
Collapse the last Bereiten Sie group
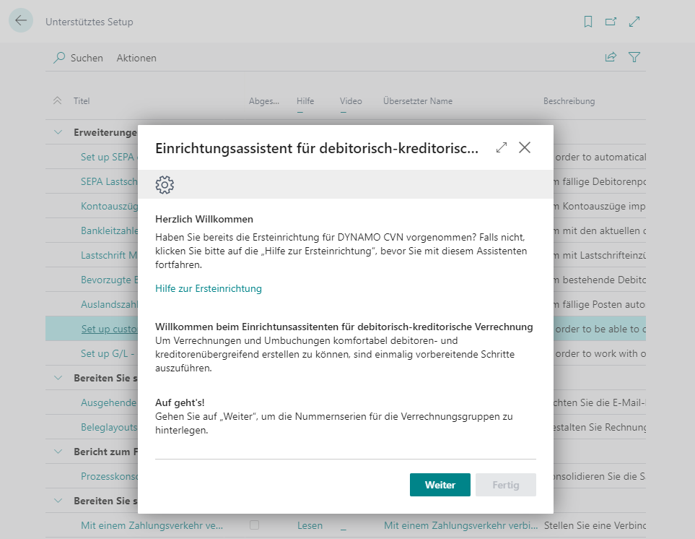(x=58, y=501)
